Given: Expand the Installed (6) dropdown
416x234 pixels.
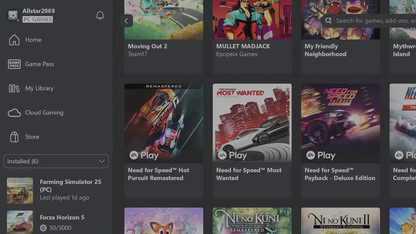Looking at the screenshot, I should pos(56,161).
